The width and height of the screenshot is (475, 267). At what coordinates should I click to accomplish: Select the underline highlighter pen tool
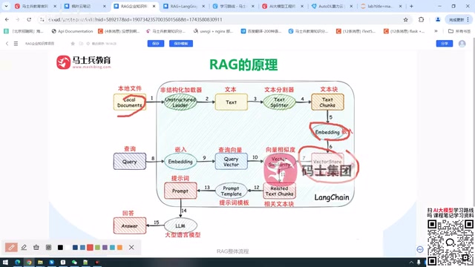(x=24, y=247)
